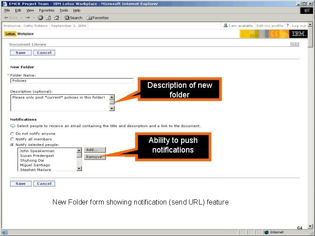Click the Internet Explorer title bar icon
The height and width of the screenshot is (236, 315).
tap(4, 3)
